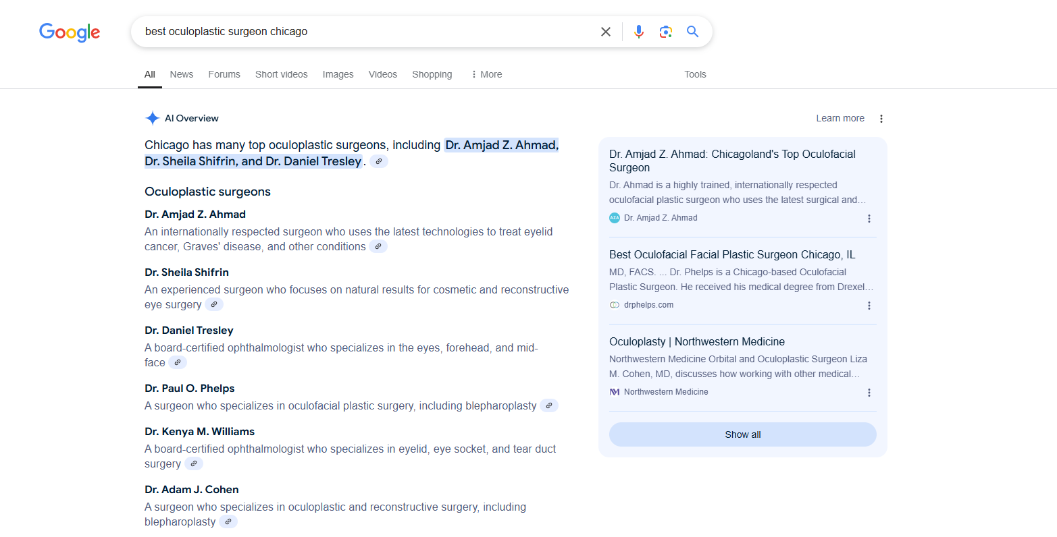Click the search input field
Image resolution: width=1057 pixels, height=537 pixels.
tap(365, 32)
